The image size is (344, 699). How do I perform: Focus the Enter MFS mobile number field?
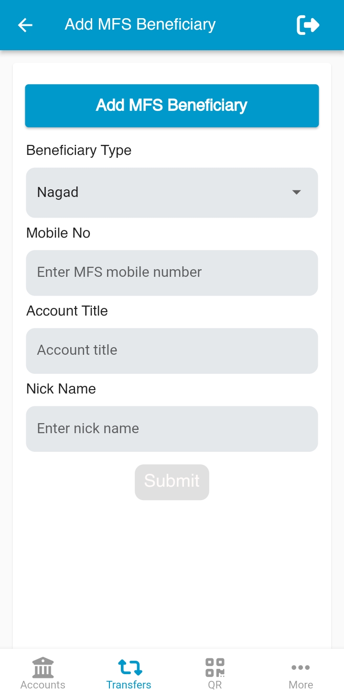[172, 273]
